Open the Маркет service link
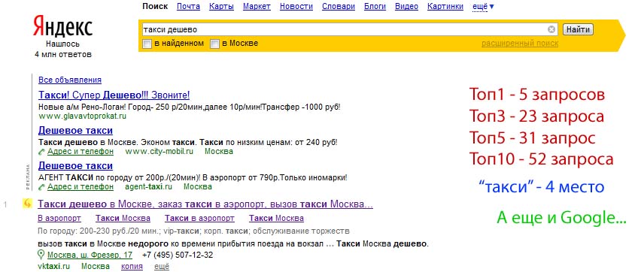This screenshot has width=641, height=272. tap(257, 6)
